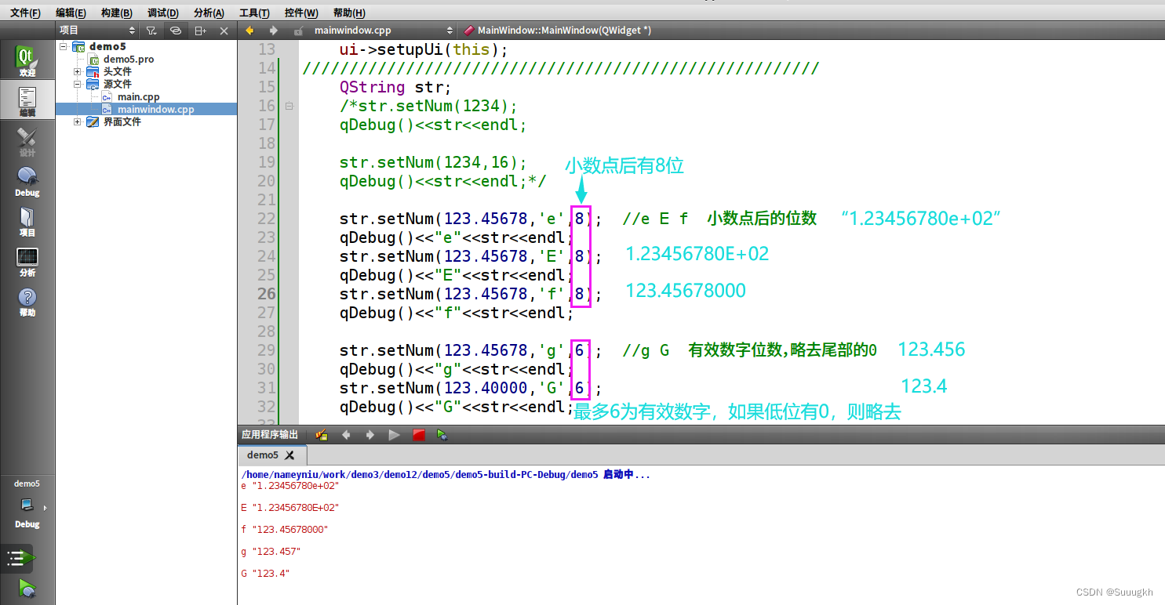Expand the 头文件 headers folder
This screenshot has width=1165, height=605.
click(78, 71)
